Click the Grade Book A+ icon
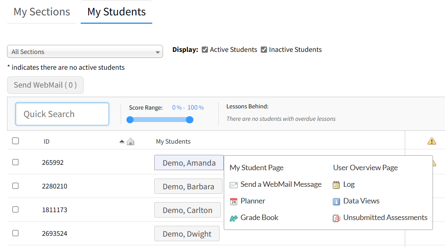This screenshot has width=445, height=247. (233, 218)
